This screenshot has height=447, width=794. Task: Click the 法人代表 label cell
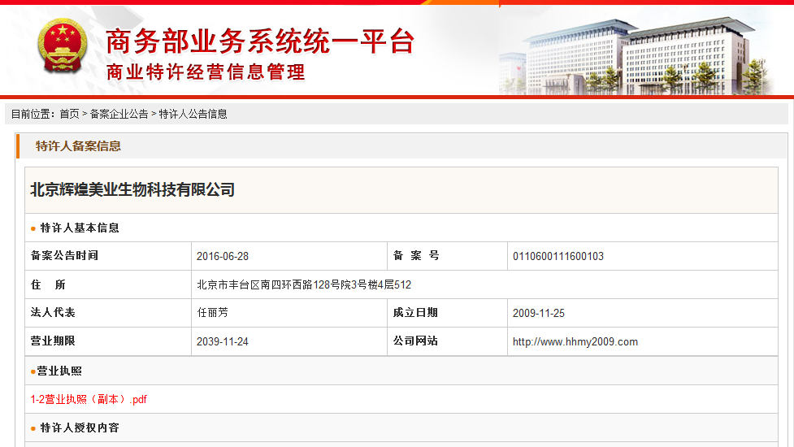108,312
